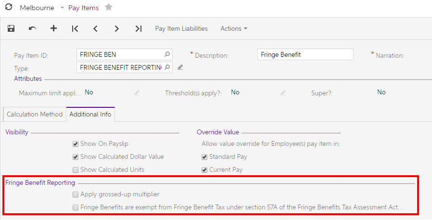
Task: Open Pay Item Liabilities
Action: (181, 29)
